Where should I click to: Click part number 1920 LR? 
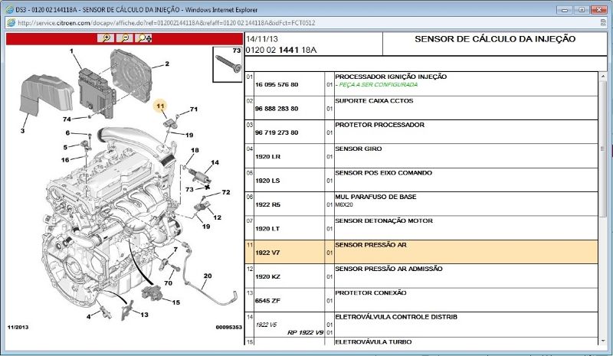pos(267,157)
